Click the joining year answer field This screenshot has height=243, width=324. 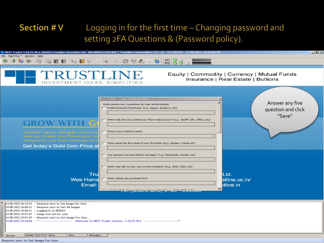click(161, 171)
